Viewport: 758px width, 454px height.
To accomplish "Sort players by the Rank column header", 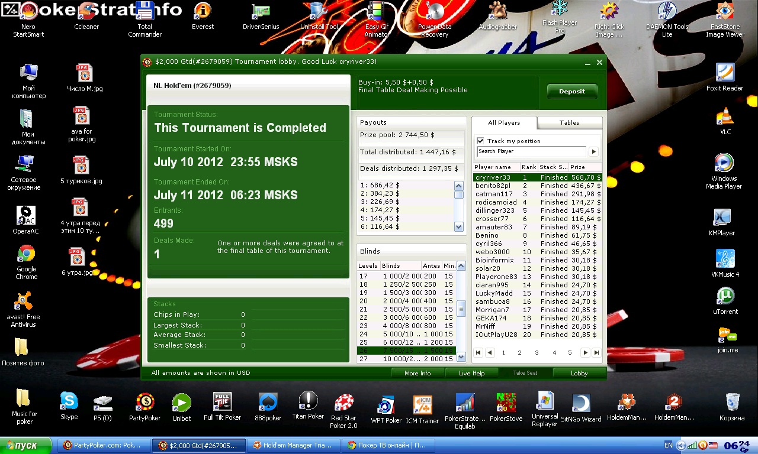I will [x=529, y=167].
